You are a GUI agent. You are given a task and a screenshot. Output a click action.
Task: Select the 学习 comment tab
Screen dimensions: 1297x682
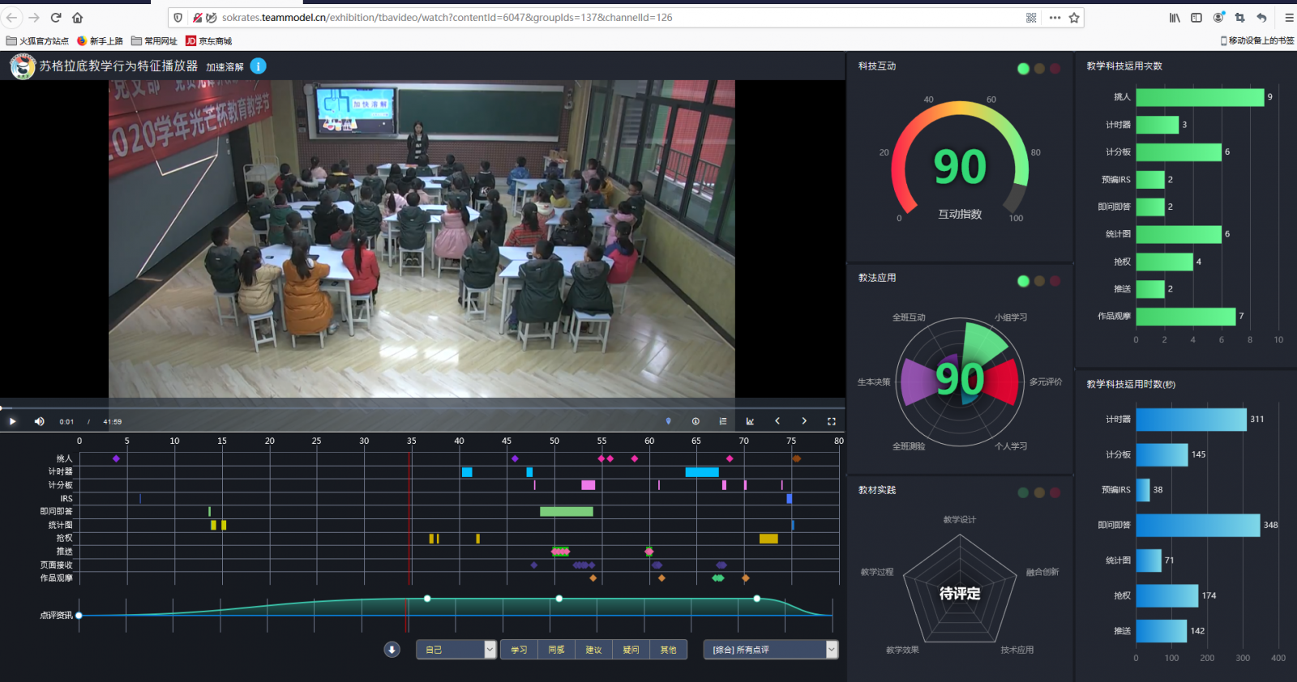pos(520,650)
